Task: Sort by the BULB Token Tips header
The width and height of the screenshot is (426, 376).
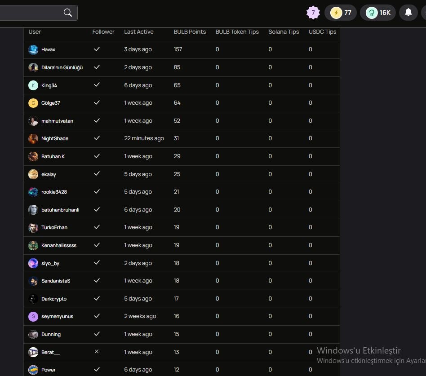Action: click(x=237, y=32)
